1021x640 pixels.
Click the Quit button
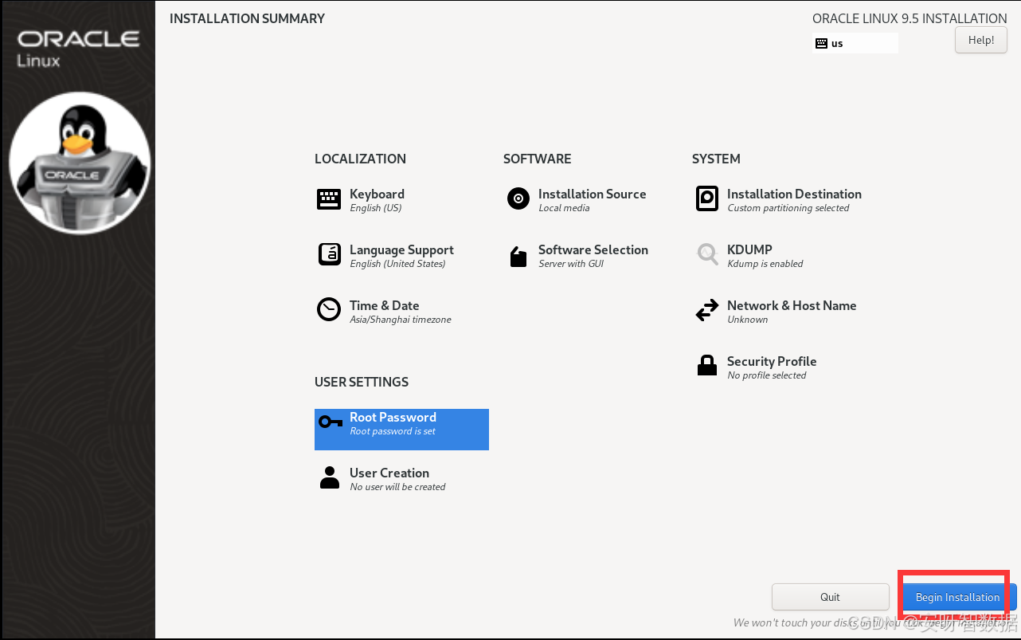click(830, 597)
